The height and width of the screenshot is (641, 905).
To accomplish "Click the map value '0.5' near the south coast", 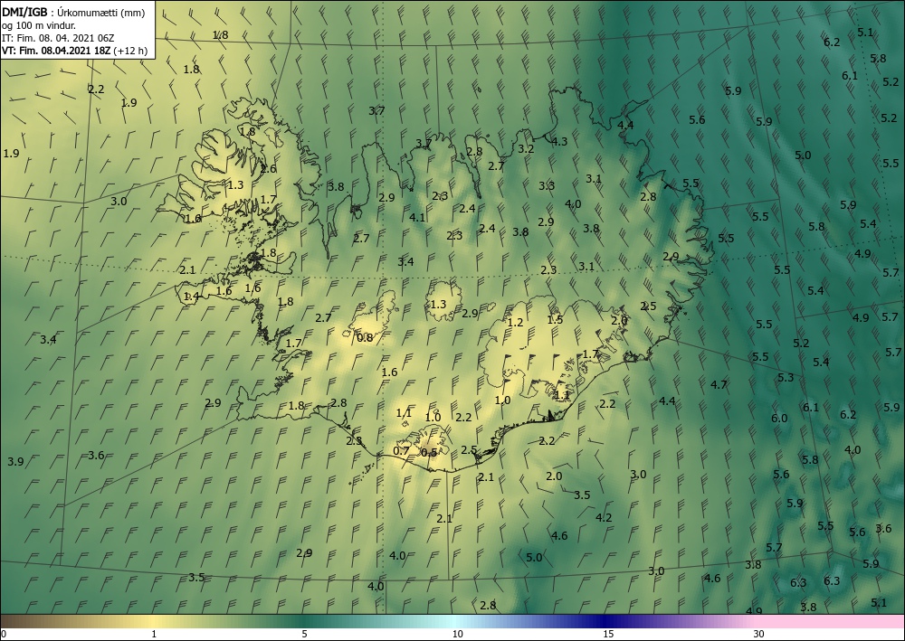I will point(429,453).
